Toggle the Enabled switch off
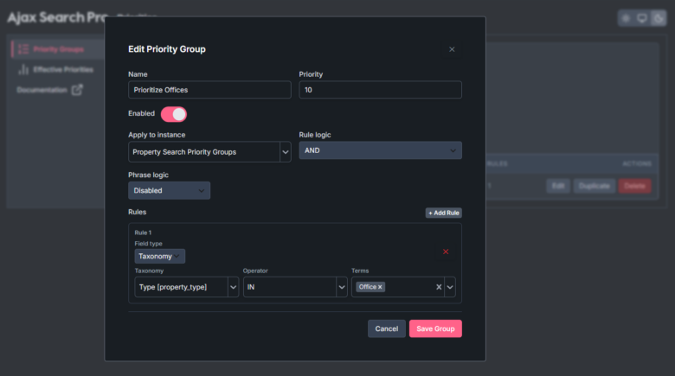 173,114
